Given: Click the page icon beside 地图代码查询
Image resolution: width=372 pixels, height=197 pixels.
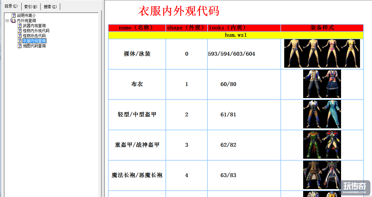Looking at the screenshot, I should [20, 46].
